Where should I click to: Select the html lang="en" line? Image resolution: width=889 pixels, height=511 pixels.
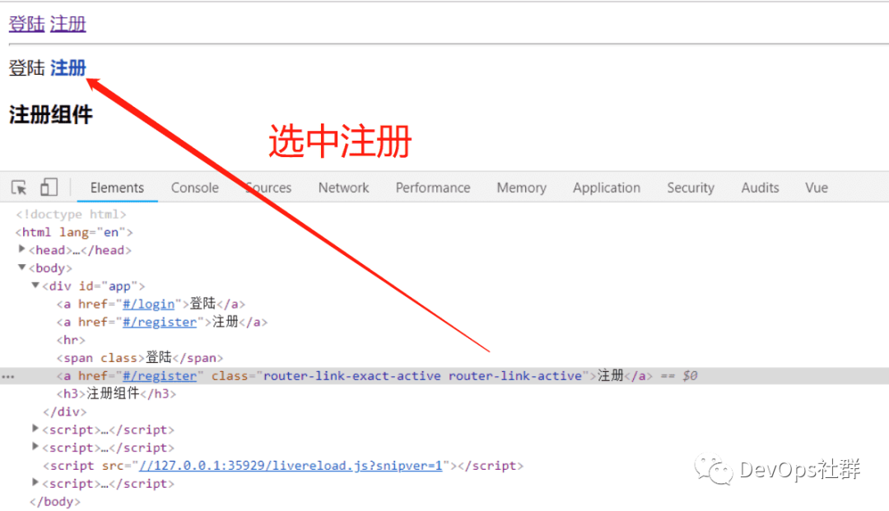(x=74, y=232)
